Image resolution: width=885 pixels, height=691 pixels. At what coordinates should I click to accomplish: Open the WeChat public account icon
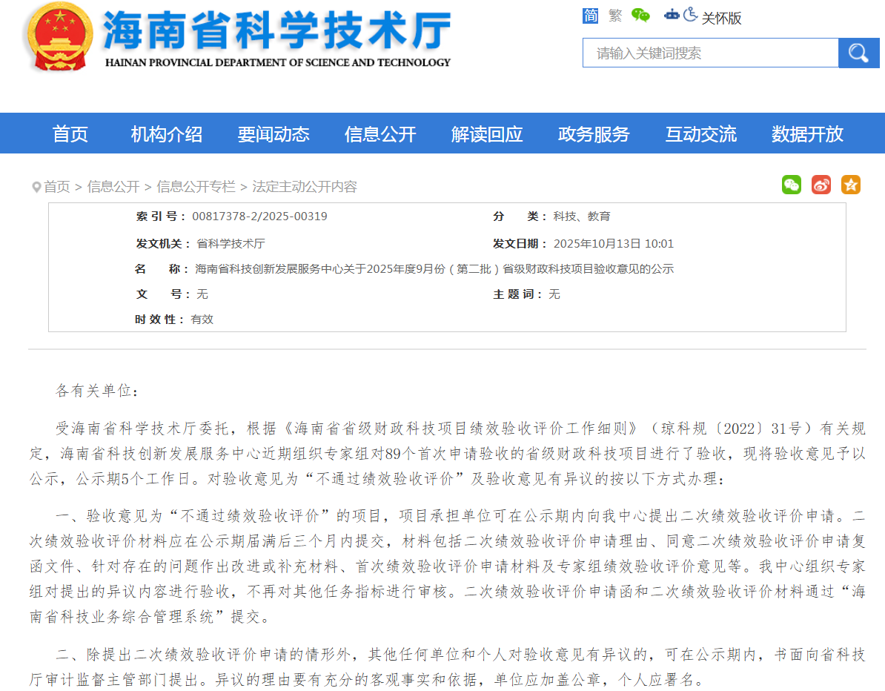(x=640, y=15)
